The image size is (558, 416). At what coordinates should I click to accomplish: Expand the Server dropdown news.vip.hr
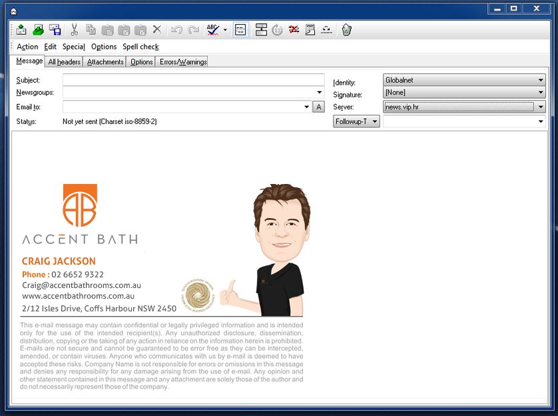coord(541,107)
